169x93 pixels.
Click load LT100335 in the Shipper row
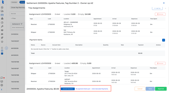pyautogui.click(x=51, y=32)
